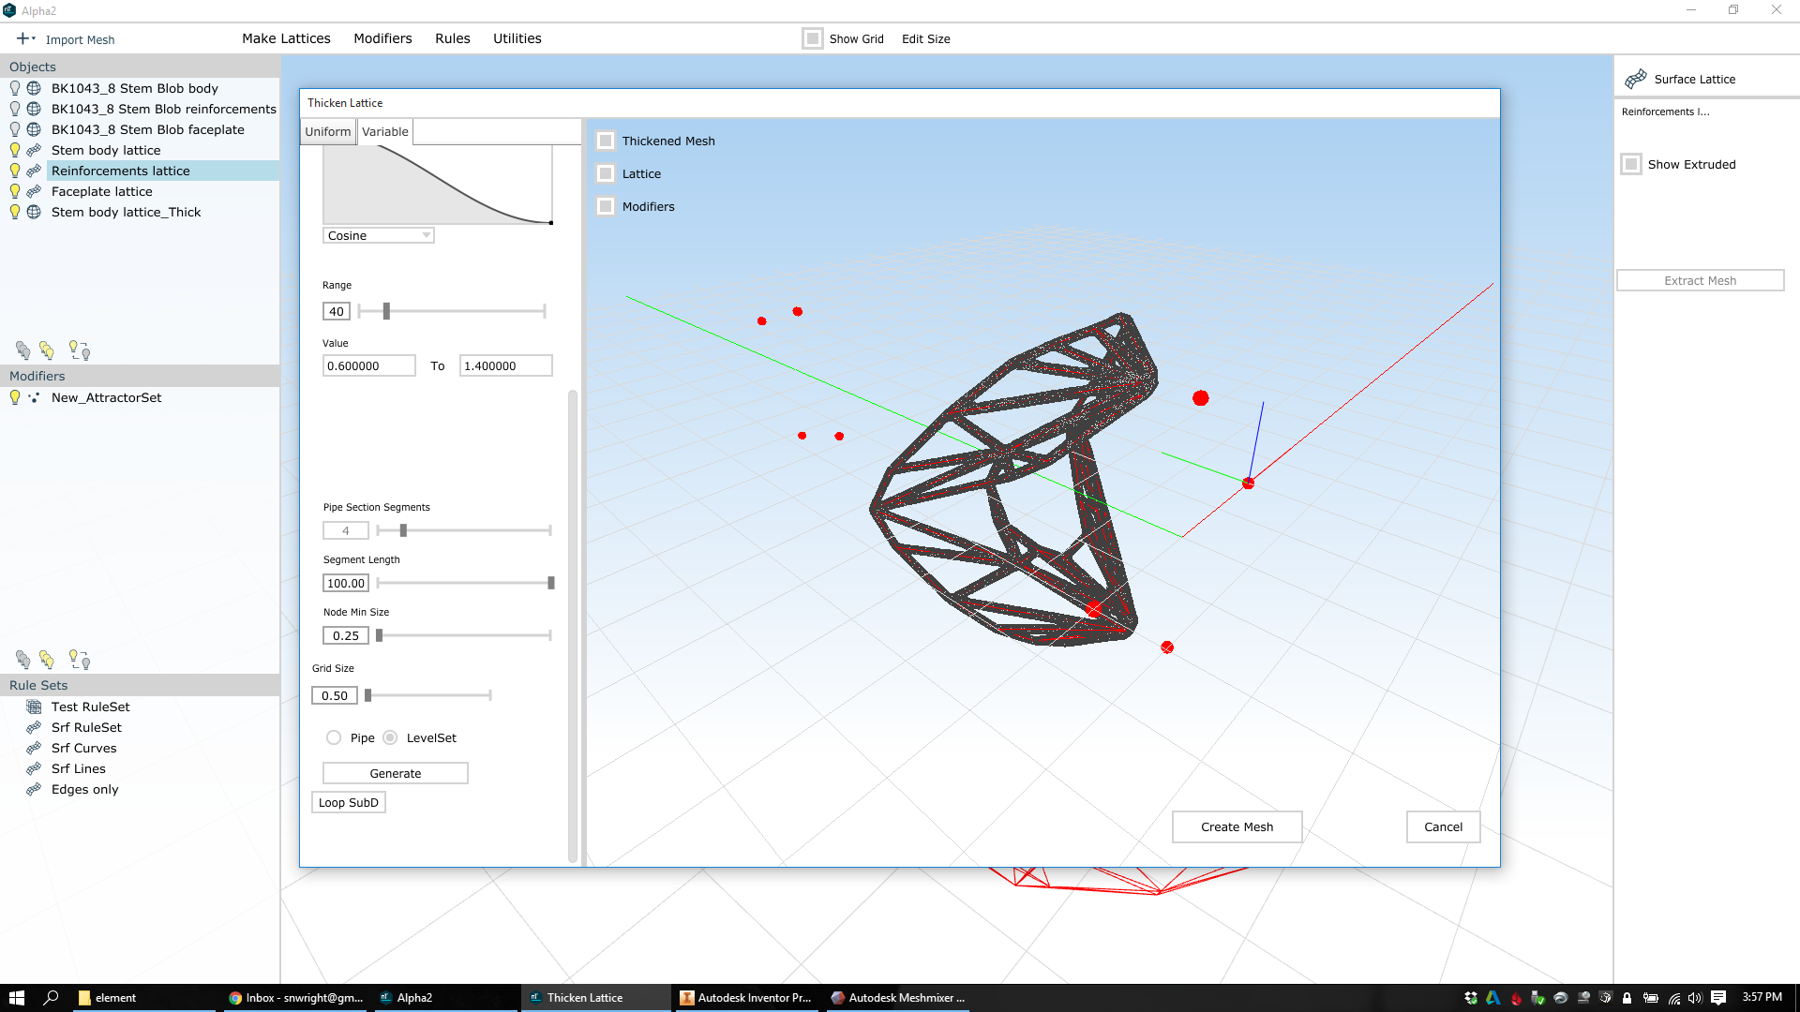
Task: Click the Surface Lattice panel icon
Action: tap(1637, 79)
